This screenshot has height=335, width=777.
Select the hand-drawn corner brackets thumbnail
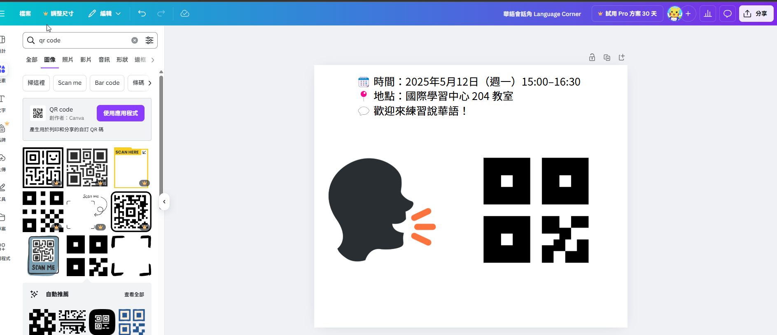tap(131, 256)
